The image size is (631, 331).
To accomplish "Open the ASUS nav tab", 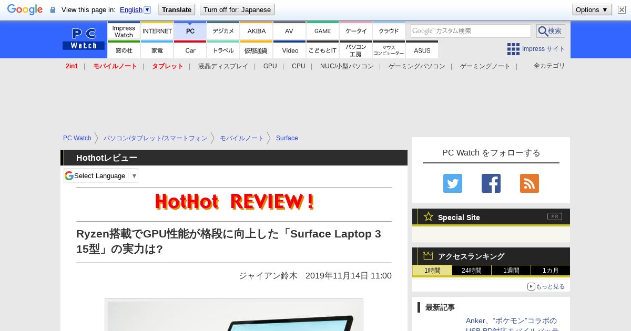I will coord(422,50).
